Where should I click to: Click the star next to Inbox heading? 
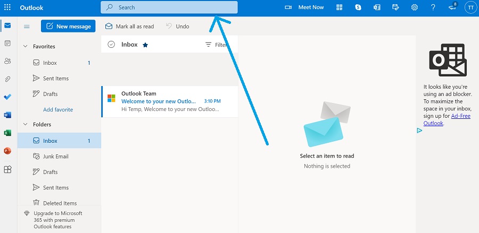pyautogui.click(x=145, y=45)
